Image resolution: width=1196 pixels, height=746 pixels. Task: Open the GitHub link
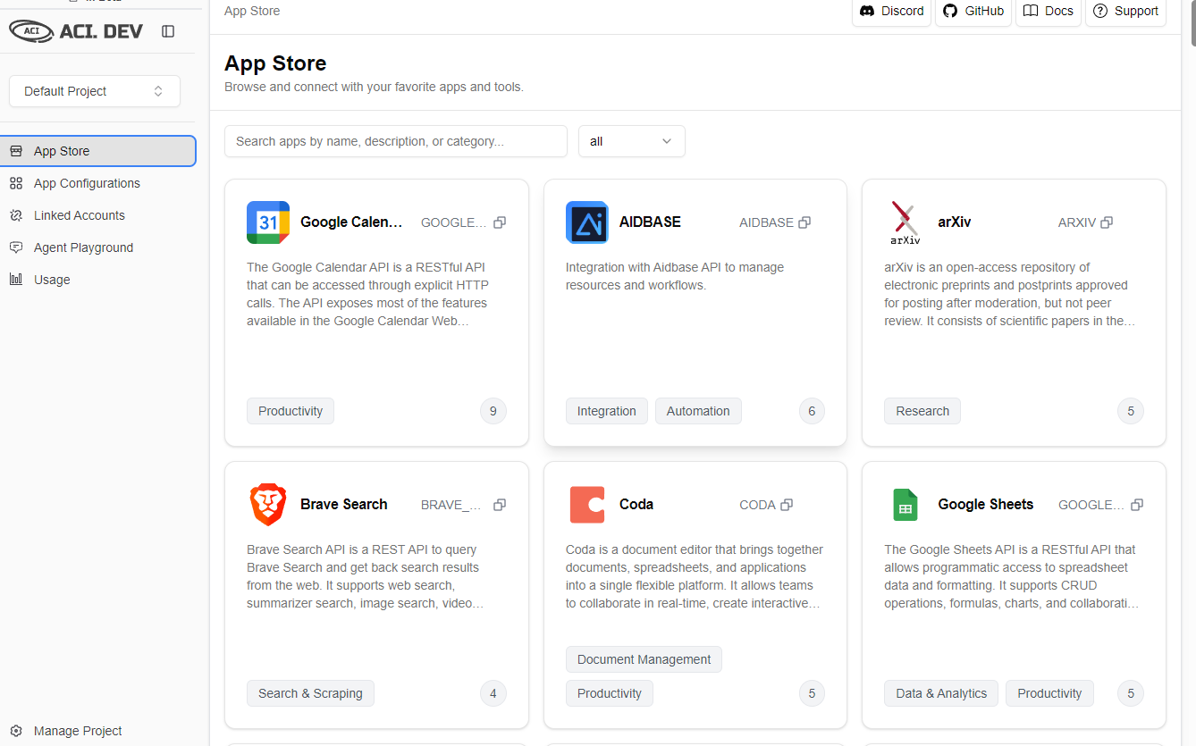pos(973,12)
